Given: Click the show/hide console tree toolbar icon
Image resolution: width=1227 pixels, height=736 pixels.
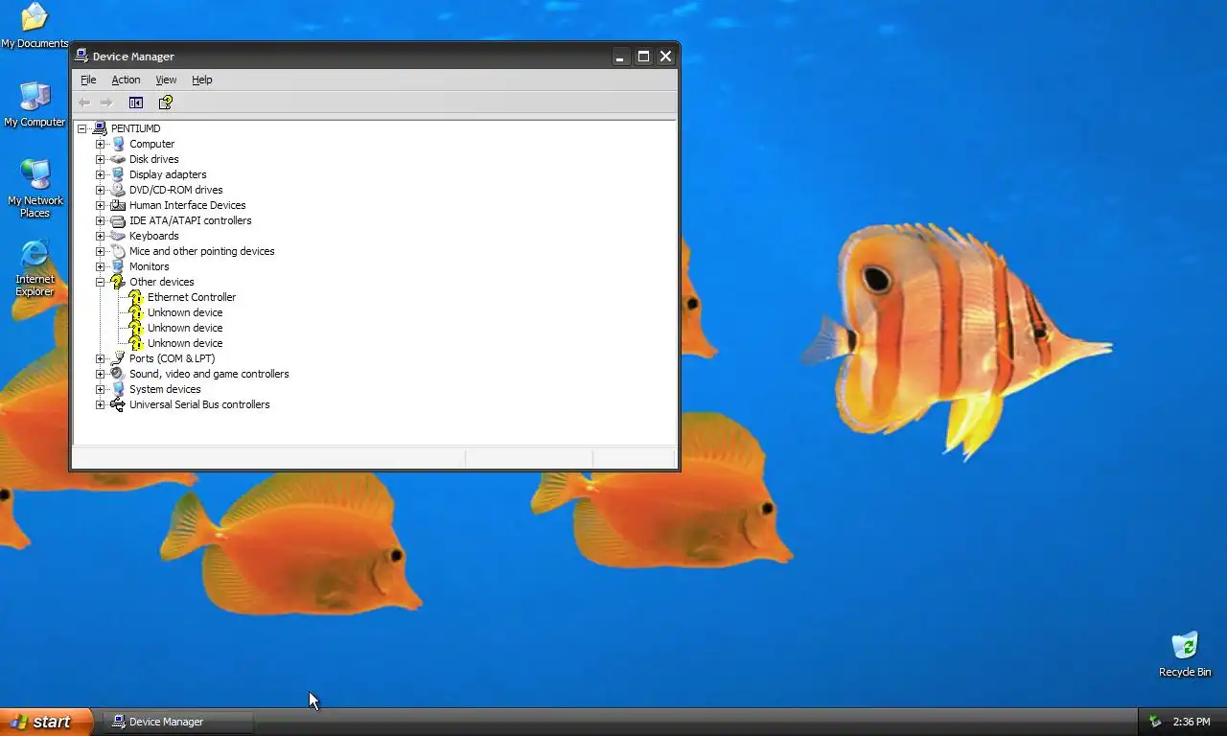Looking at the screenshot, I should tap(136, 103).
